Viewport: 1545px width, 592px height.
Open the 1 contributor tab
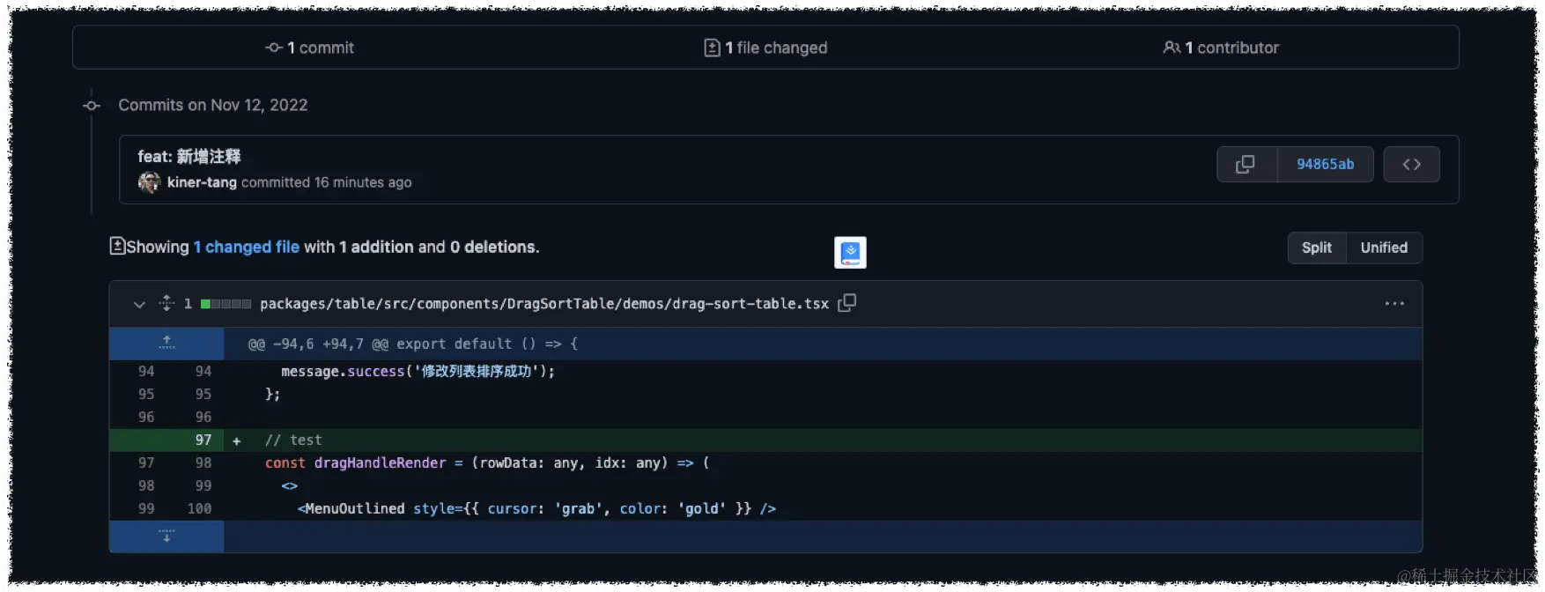[x=1221, y=48]
